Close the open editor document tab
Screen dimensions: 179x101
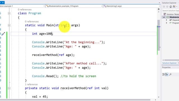click(x=3, y=3)
